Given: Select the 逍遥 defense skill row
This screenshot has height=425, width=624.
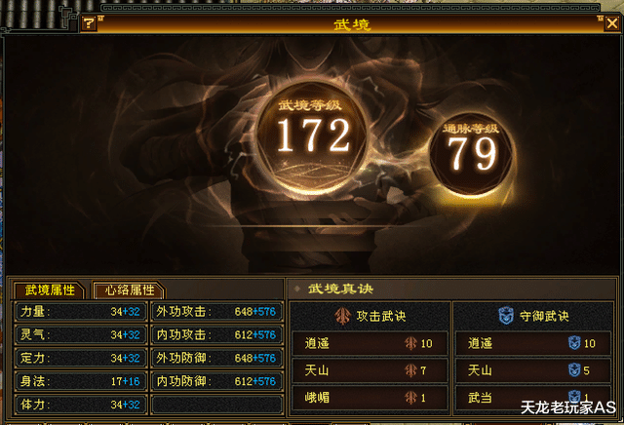Looking at the screenshot, I should (x=533, y=343).
